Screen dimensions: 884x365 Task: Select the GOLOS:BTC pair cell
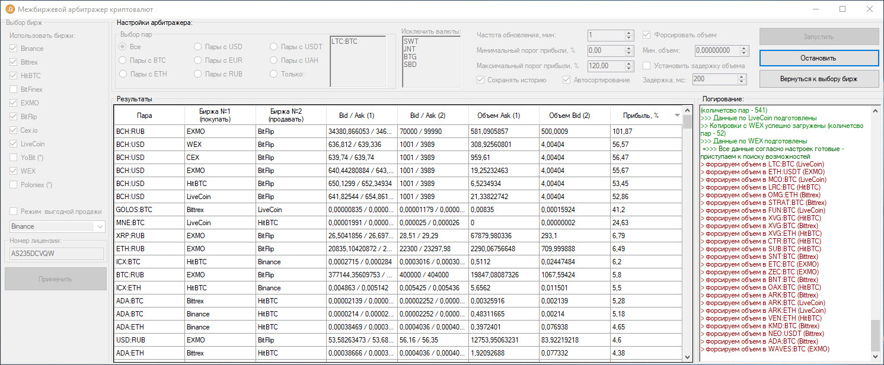(x=149, y=210)
